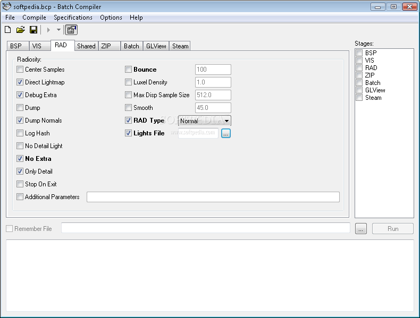Switch to the Shared tab
The image size is (420, 318).
click(86, 46)
